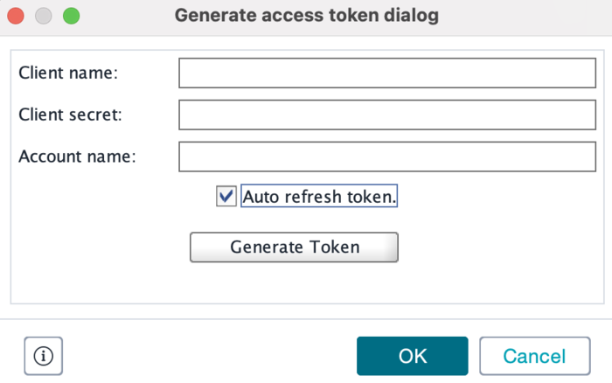Confirm the dialog with OK

[x=412, y=356]
